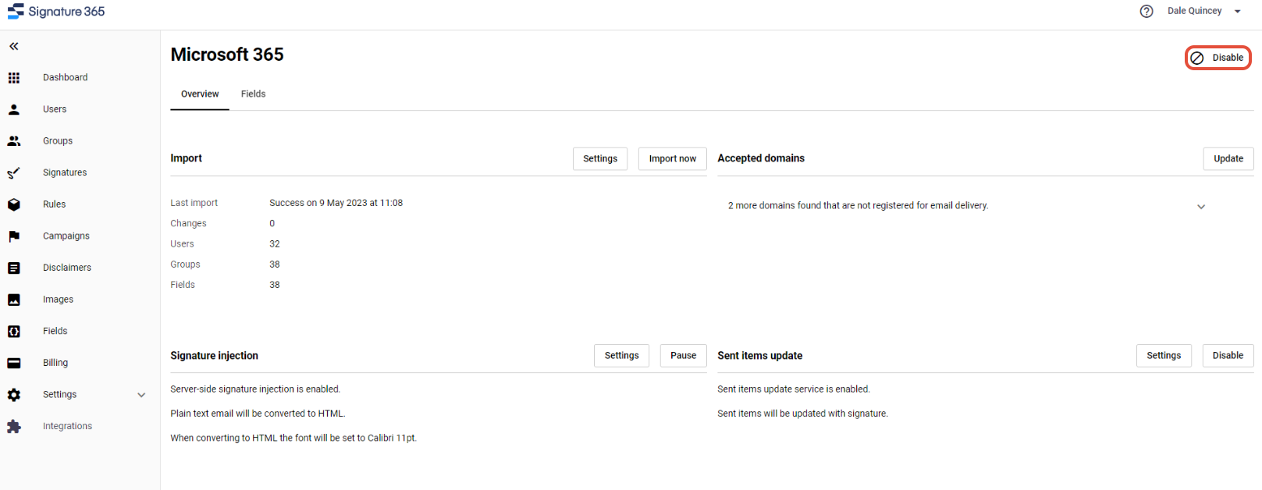Click the Signatures pen icon
The image size is (1262, 490).
pyautogui.click(x=14, y=172)
